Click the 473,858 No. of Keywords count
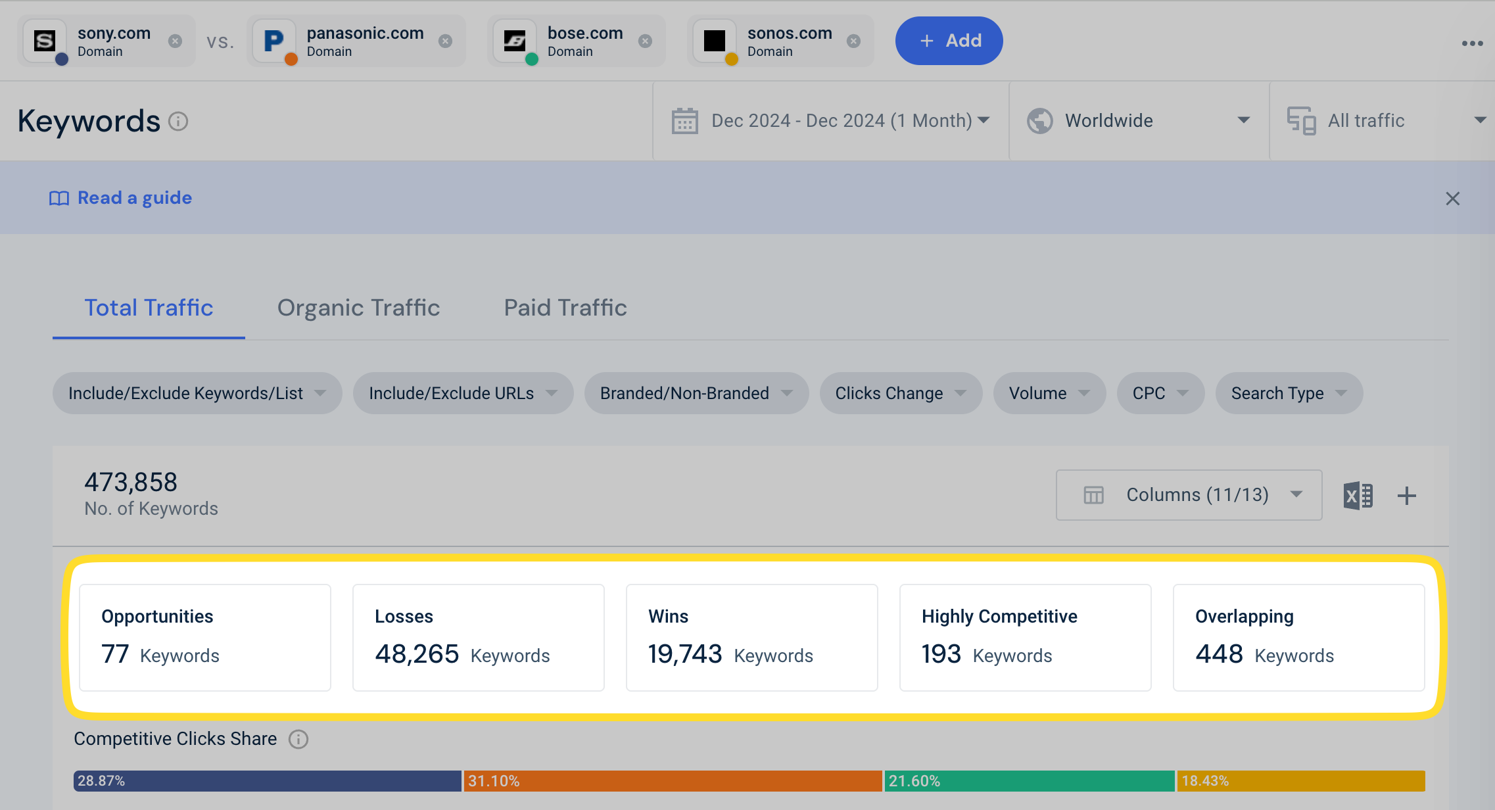Image resolution: width=1495 pixels, height=810 pixels. point(131,482)
